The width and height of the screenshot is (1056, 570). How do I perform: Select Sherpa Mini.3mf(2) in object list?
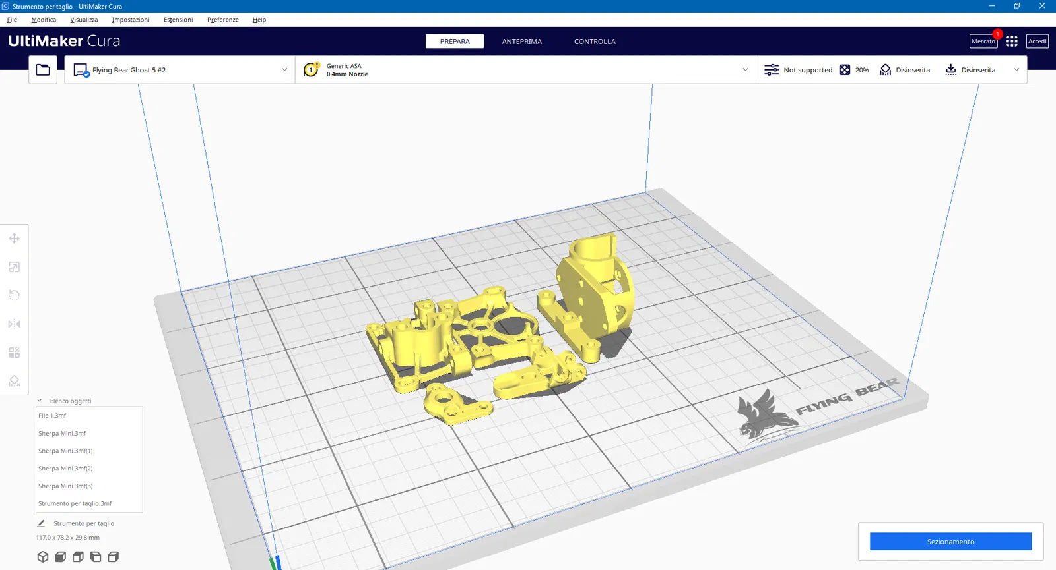pyautogui.click(x=89, y=469)
